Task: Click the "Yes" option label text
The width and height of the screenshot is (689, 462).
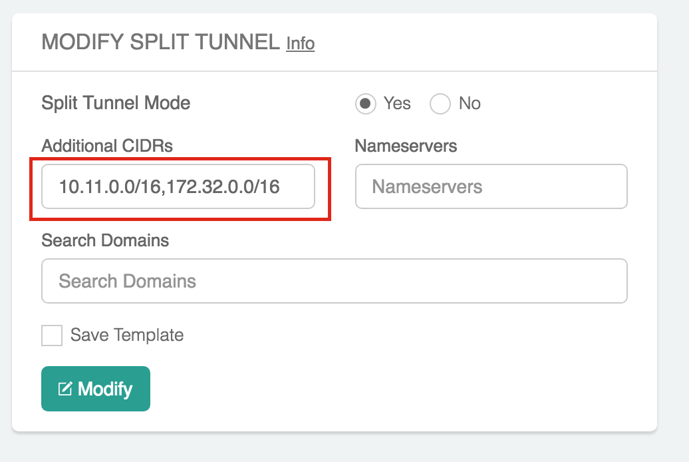Action: point(397,104)
